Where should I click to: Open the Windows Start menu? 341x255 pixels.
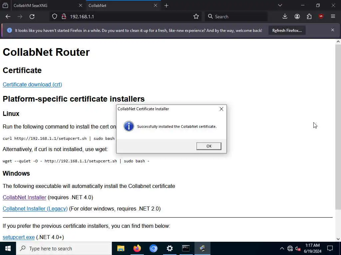(x=8, y=248)
